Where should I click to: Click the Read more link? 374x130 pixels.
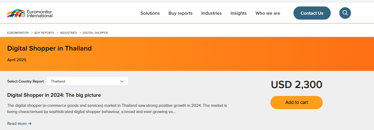[x=19, y=124]
